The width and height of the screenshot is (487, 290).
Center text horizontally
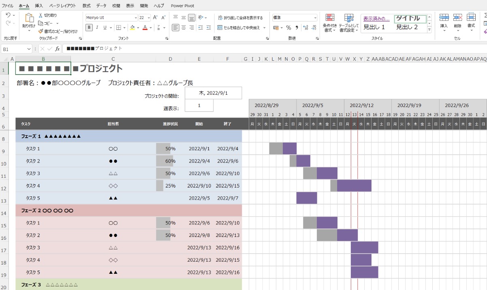pos(184,28)
